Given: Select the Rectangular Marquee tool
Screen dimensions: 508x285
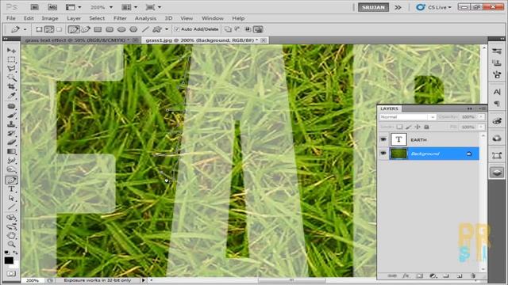Looking at the screenshot, I should pos(11,59).
